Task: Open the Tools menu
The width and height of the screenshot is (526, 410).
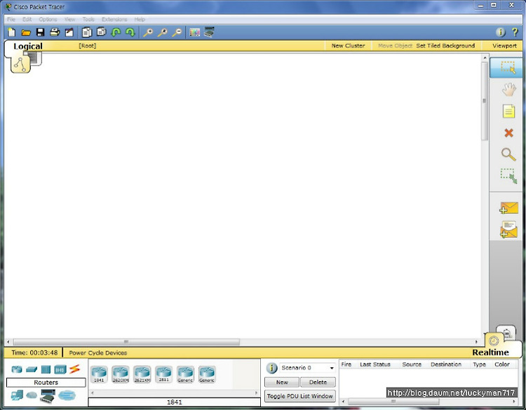Action: point(88,19)
